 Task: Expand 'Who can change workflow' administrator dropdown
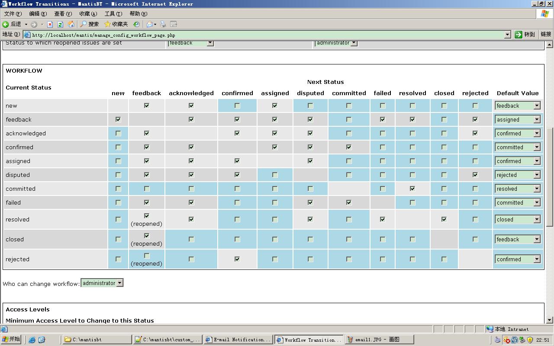120,283
